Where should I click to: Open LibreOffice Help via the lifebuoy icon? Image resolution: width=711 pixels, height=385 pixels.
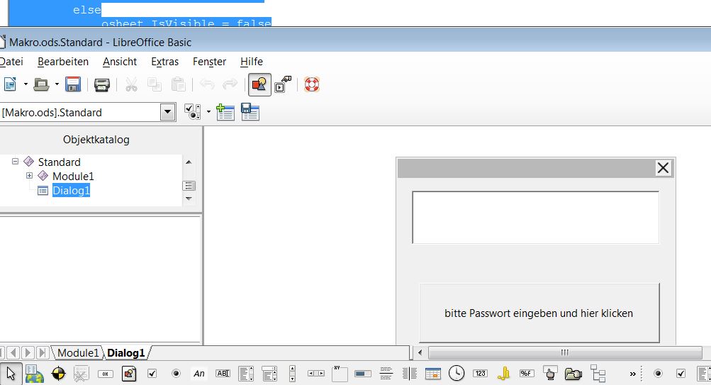click(x=312, y=85)
